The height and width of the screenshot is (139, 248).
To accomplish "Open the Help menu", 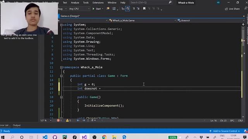I will point(123,3).
